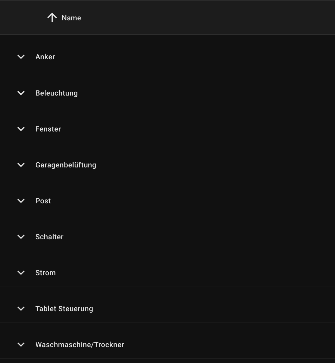
Task: Open the Garagenbelüftung group chevron
Action: tap(21, 165)
